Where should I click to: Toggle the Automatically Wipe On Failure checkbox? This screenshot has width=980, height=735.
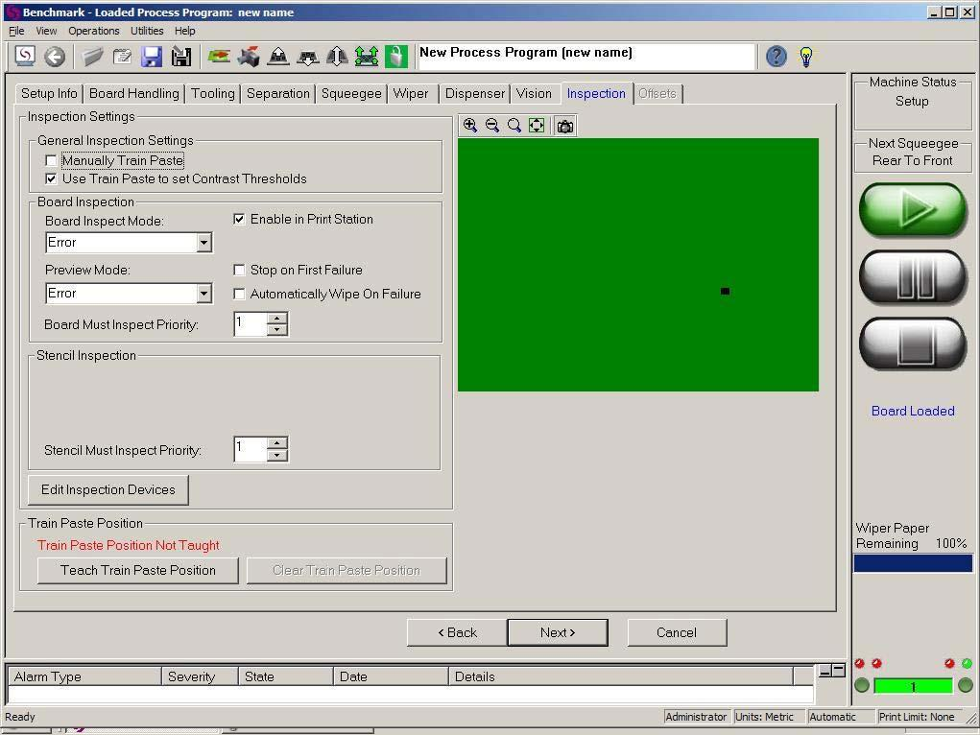point(240,295)
